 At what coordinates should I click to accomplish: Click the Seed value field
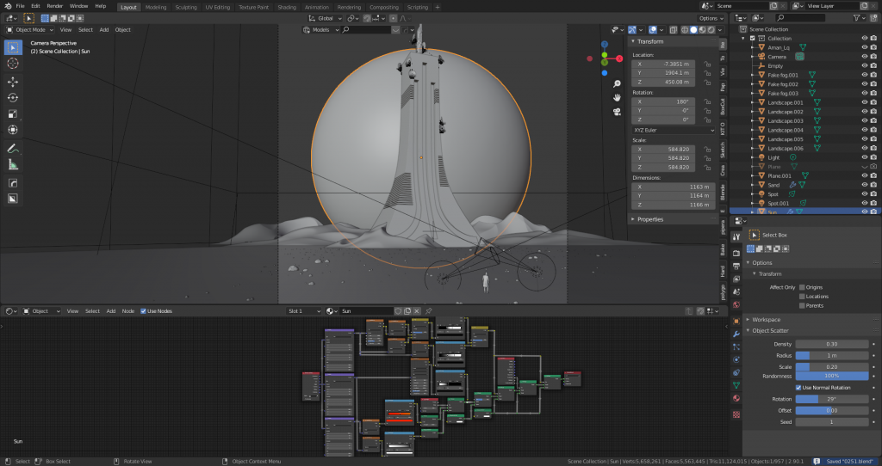tap(831, 421)
